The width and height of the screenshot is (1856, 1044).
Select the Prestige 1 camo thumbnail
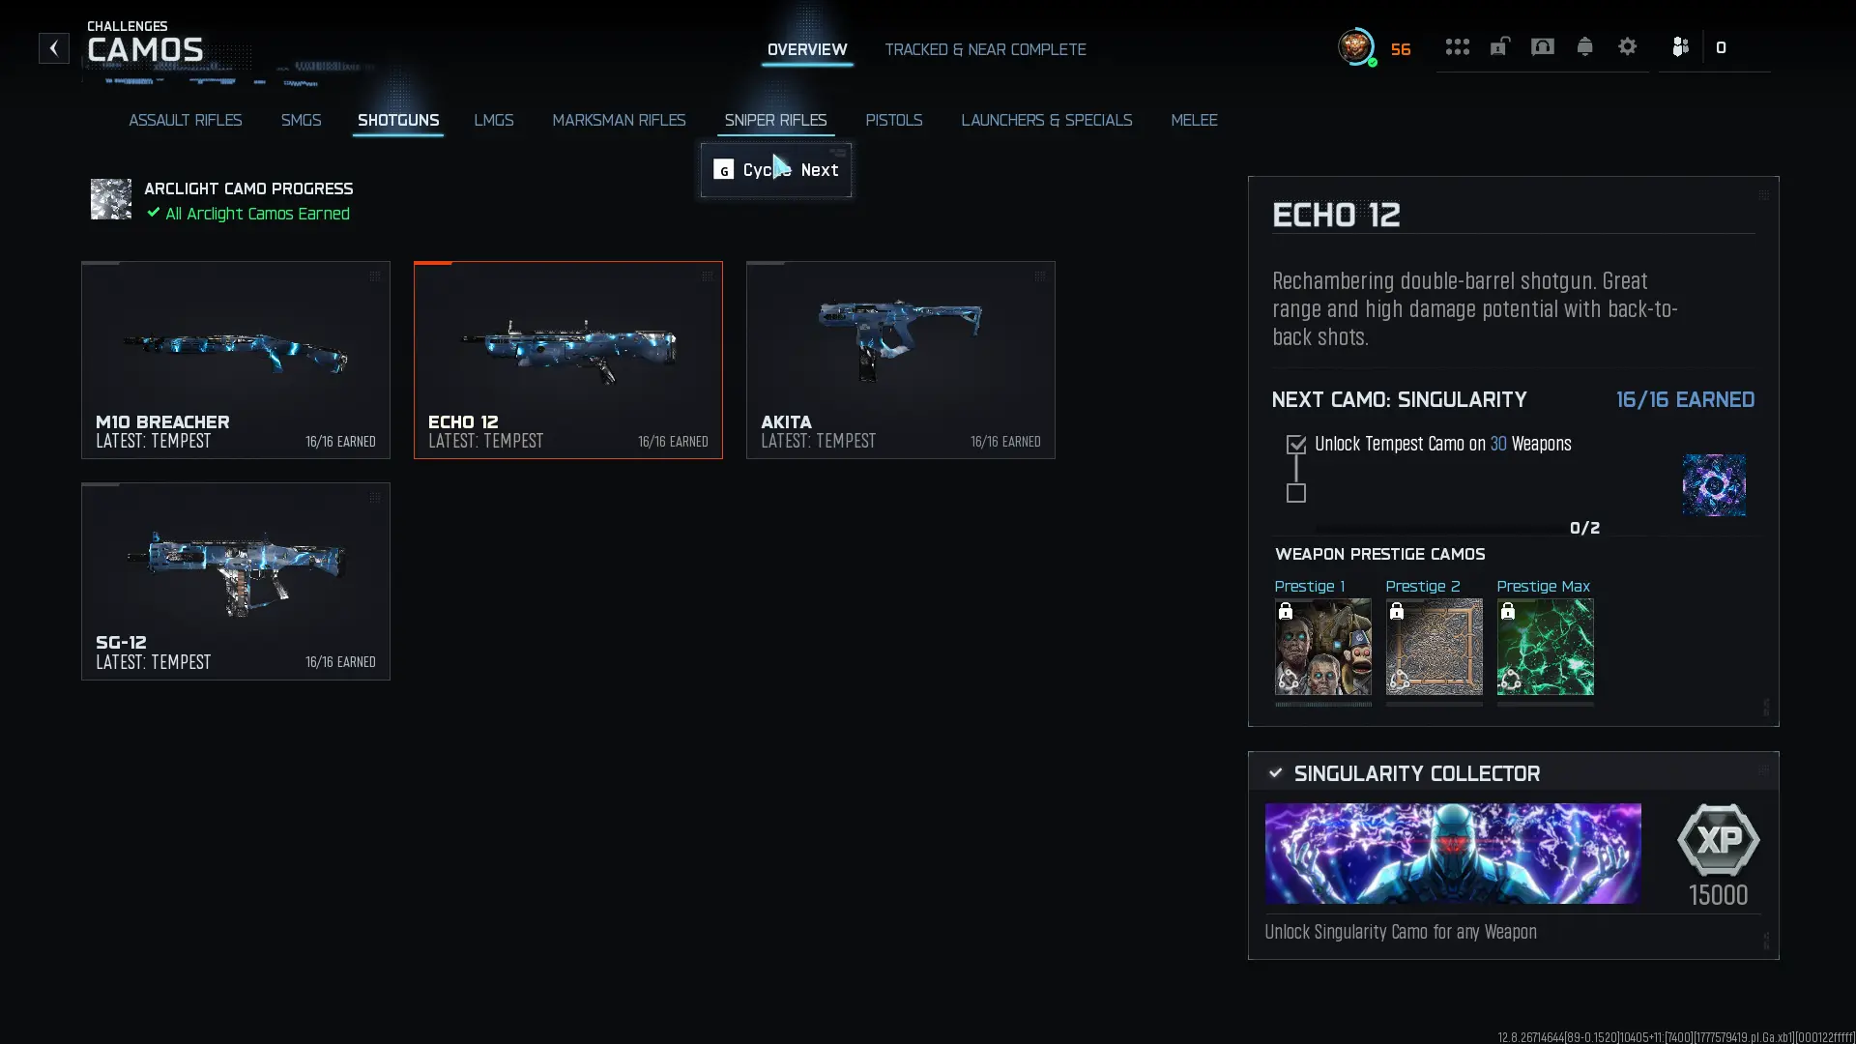point(1322,647)
